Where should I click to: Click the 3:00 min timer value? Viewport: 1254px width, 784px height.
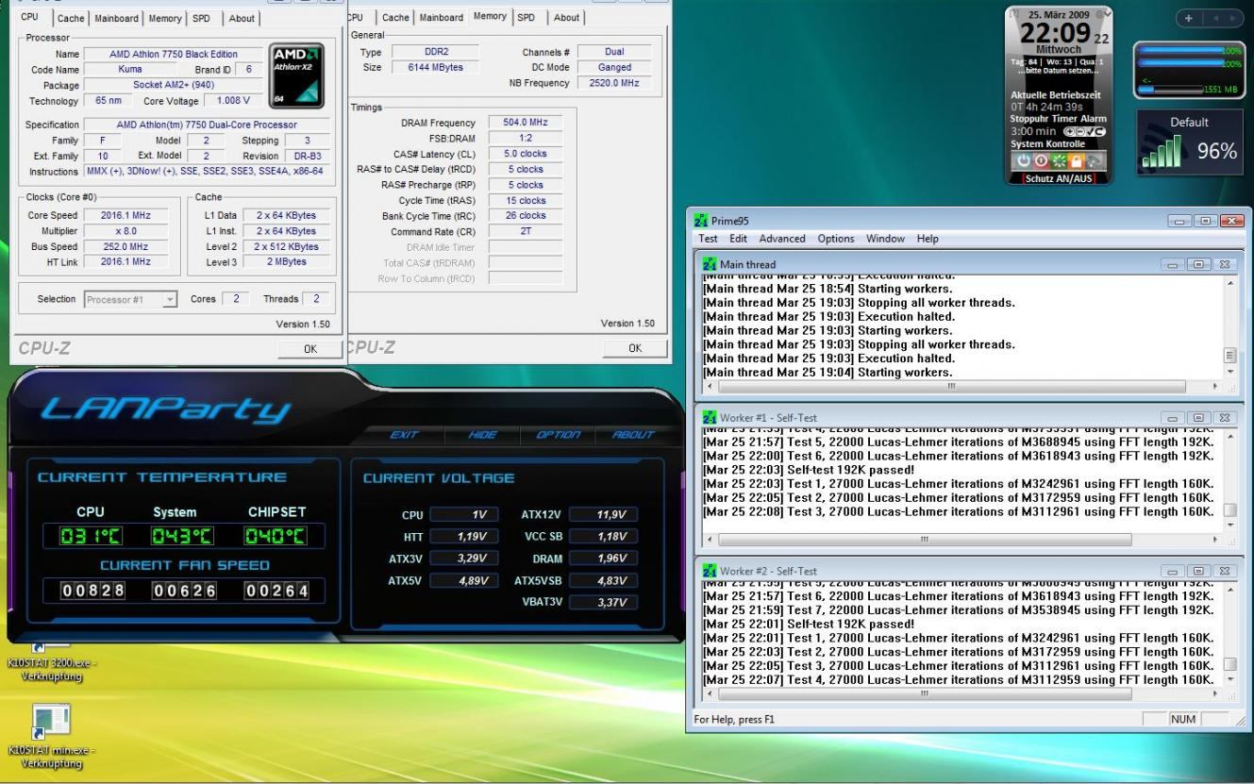(x=1032, y=131)
